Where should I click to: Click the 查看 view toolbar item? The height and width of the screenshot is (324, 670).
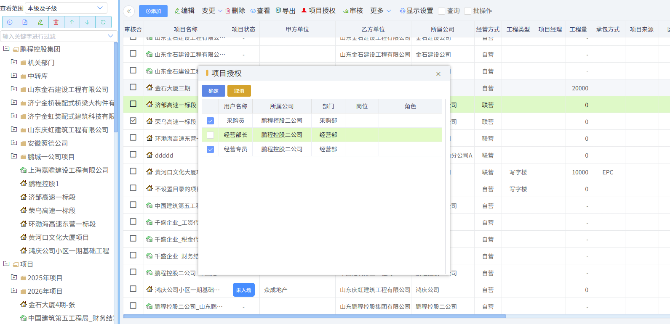click(260, 11)
